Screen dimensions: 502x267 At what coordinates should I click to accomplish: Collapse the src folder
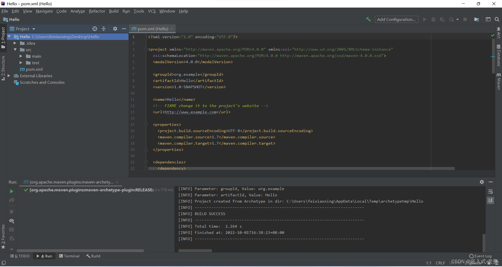[15, 50]
